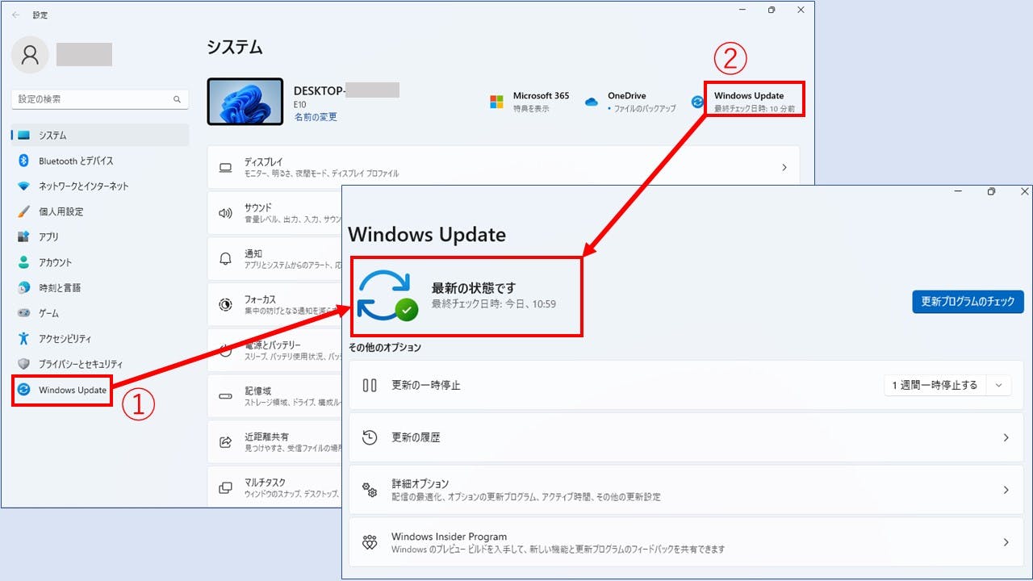Open the マルチタスク settings row

click(274, 487)
